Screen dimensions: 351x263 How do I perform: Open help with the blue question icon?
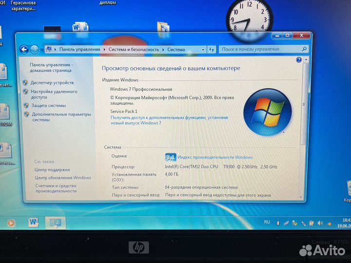point(299,60)
